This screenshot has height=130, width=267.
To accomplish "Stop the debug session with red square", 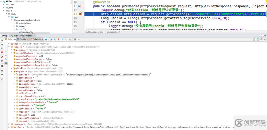I will (x=2, y=52).
